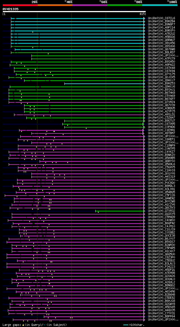Select UniRef100_C6T995 label
This screenshot has width=180, height=327.
point(161,124)
